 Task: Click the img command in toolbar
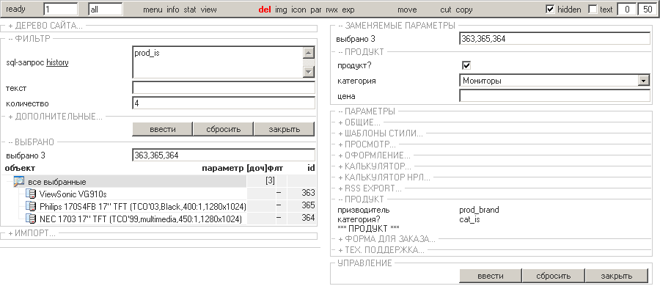[x=281, y=10]
